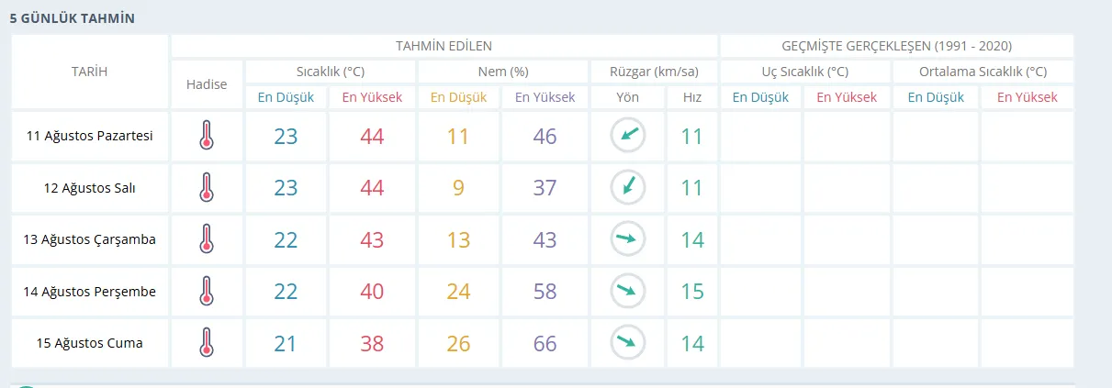The height and width of the screenshot is (388, 1112).
Task: Click the TARİH header cell
Action: pyautogui.click(x=90, y=72)
